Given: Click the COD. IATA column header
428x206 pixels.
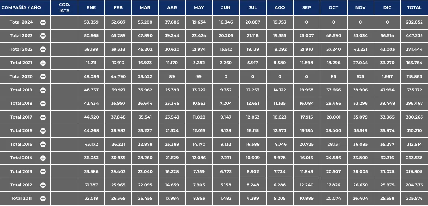Looking at the screenshot, I should pos(64,8).
